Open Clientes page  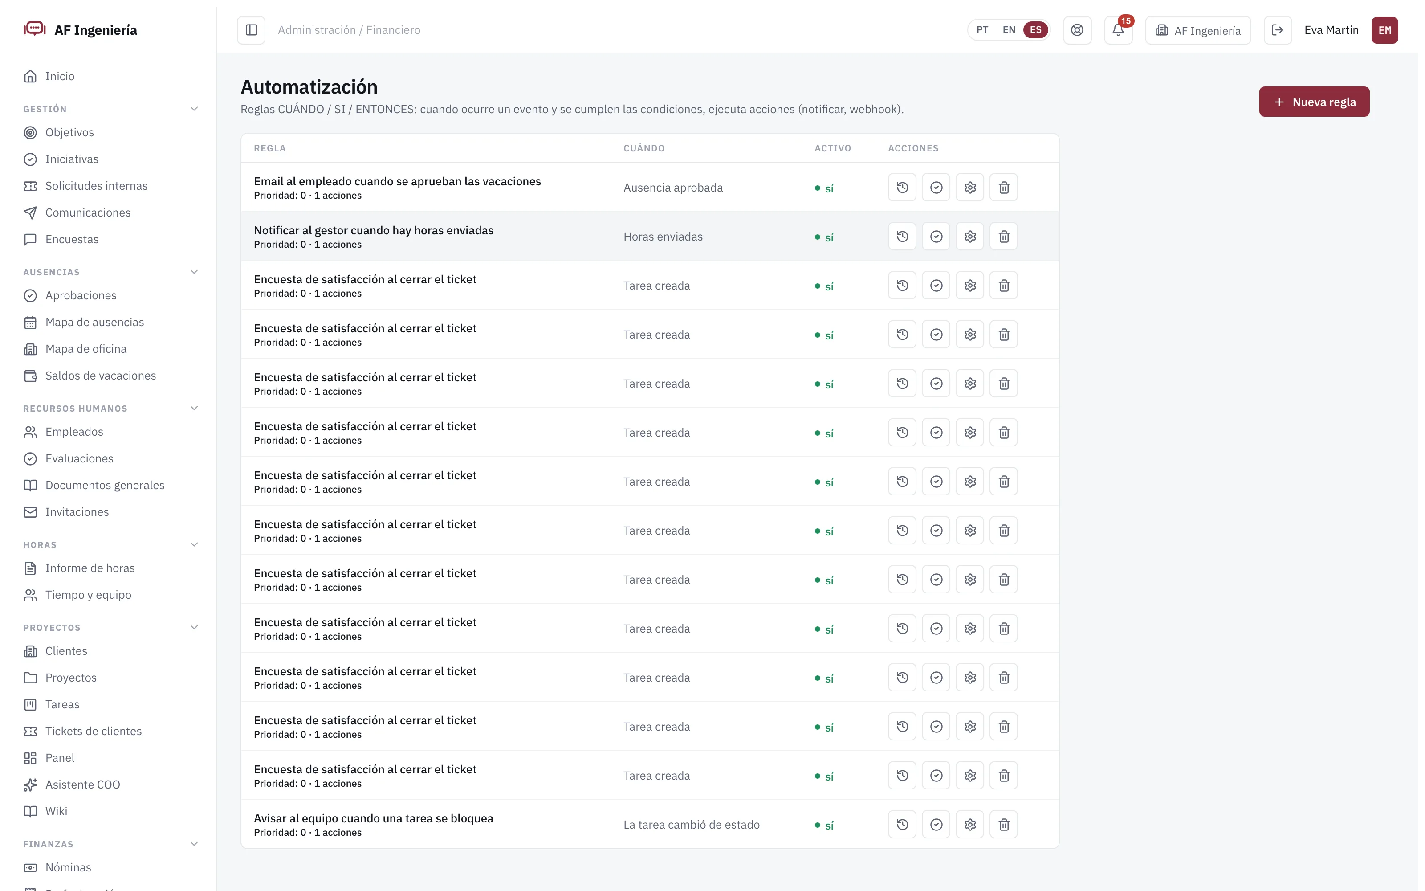pos(66,651)
